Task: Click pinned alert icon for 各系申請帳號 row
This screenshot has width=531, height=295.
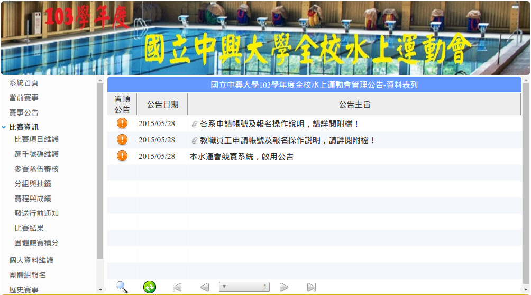Action: pos(122,123)
